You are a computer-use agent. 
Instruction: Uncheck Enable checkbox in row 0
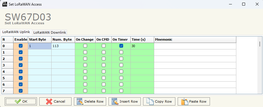coord(21,46)
